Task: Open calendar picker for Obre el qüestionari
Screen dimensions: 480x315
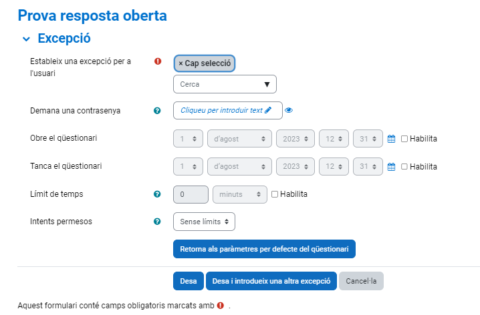Action: pos(392,139)
